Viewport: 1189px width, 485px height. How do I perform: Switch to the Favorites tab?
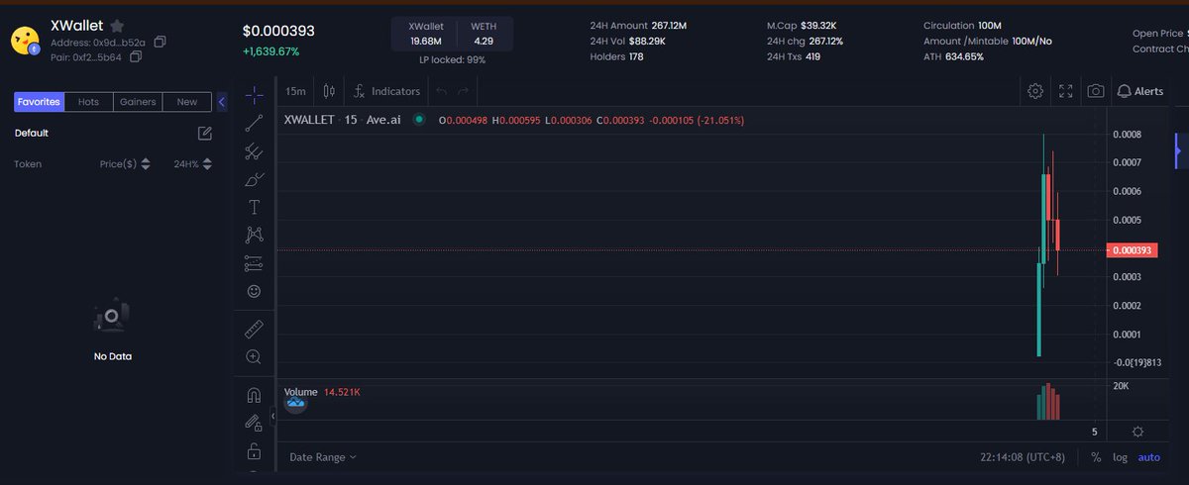(39, 102)
